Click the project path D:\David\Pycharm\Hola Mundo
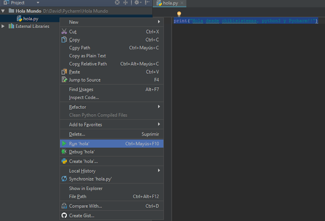 pos(76,11)
